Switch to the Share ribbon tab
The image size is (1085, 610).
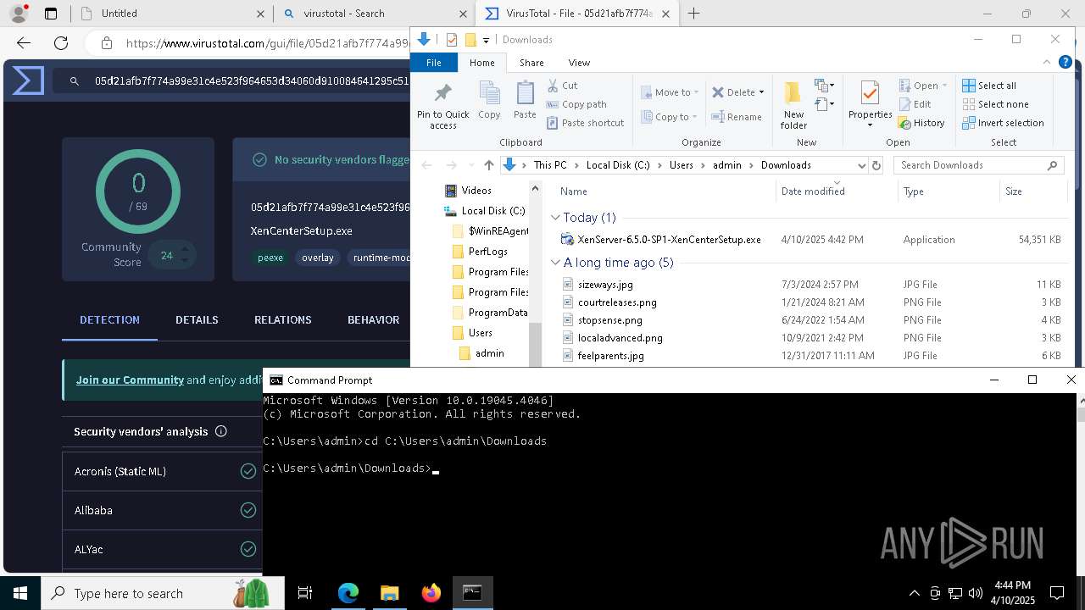531,63
